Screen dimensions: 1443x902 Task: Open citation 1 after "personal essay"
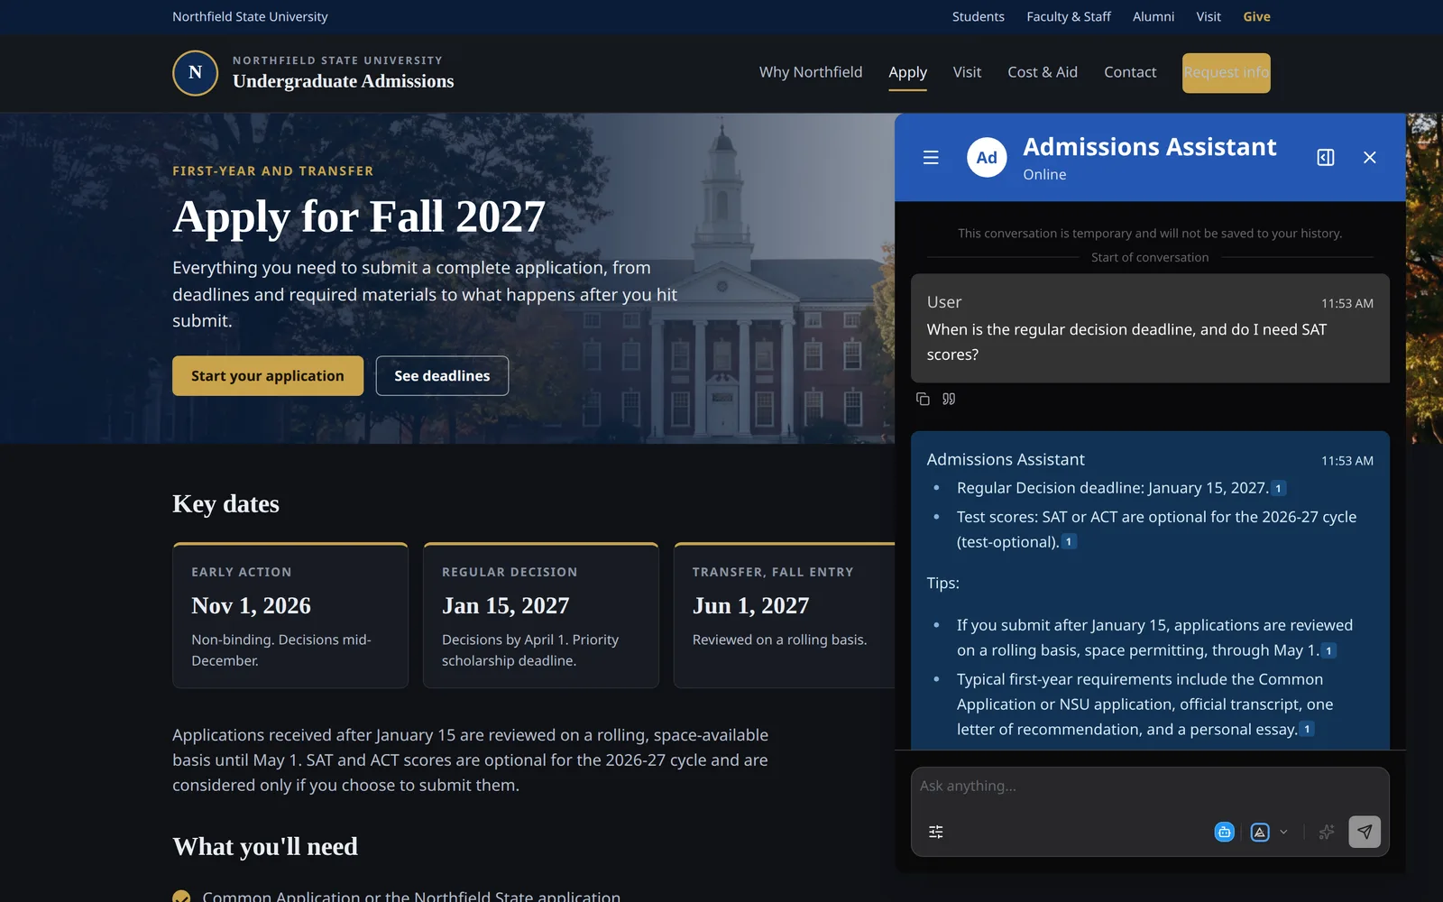coord(1307,730)
